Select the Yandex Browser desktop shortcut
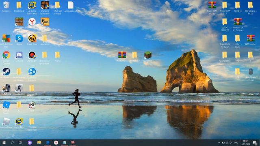260x146 pixels. 32,21
